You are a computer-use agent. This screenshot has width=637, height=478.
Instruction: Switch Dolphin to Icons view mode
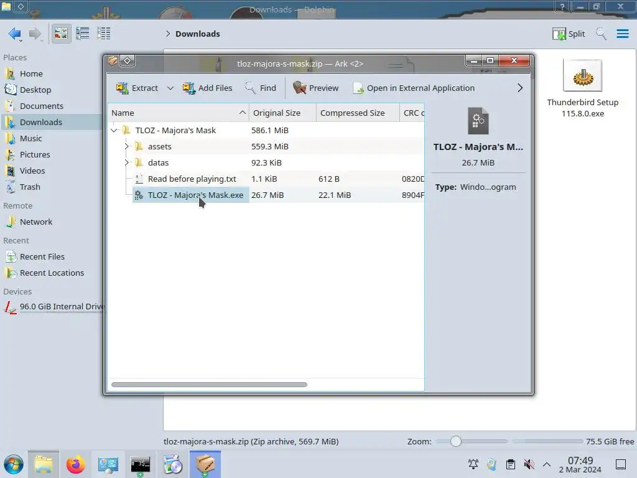[x=61, y=34]
